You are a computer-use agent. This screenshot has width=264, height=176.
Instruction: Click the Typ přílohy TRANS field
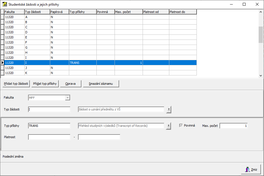point(49,126)
